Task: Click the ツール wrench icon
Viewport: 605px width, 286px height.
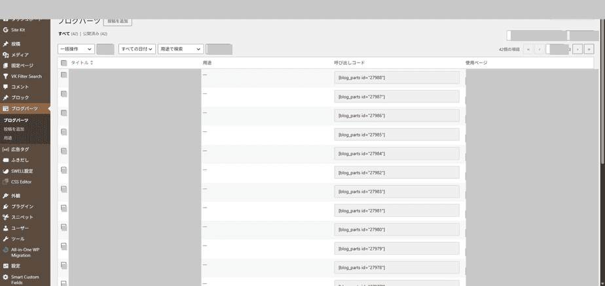Action: coord(5,239)
